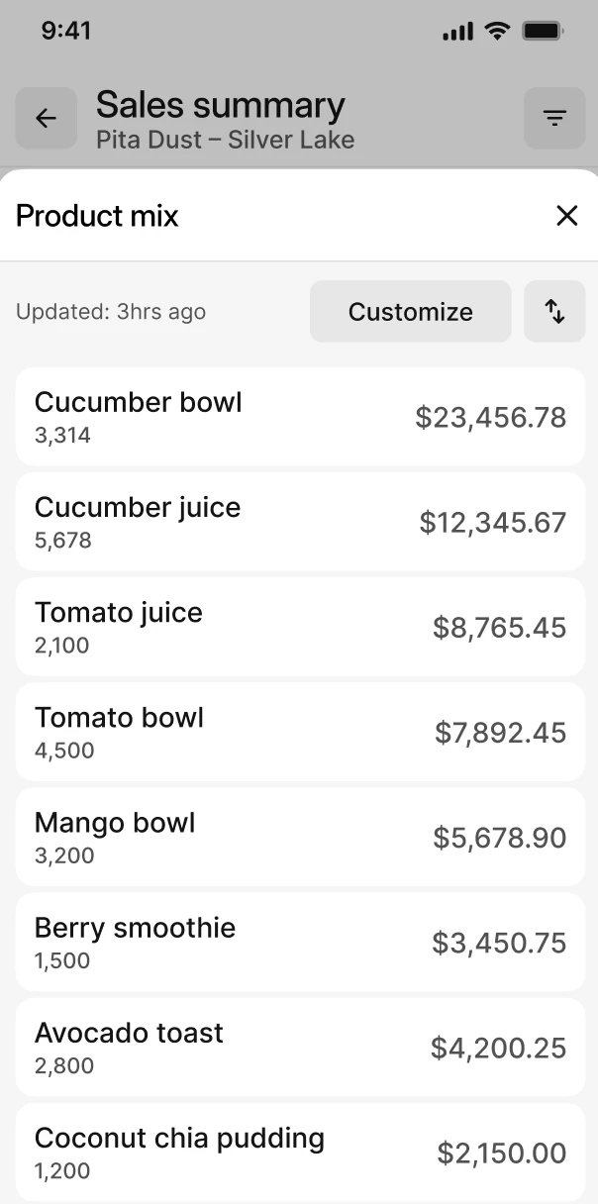This screenshot has width=598, height=1204.
Task: Tap the back arrow button
Action: tap(47, 119)
